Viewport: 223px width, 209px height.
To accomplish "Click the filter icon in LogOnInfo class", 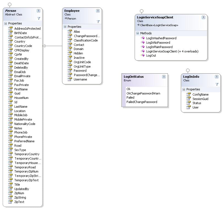I will coord(217,84).
